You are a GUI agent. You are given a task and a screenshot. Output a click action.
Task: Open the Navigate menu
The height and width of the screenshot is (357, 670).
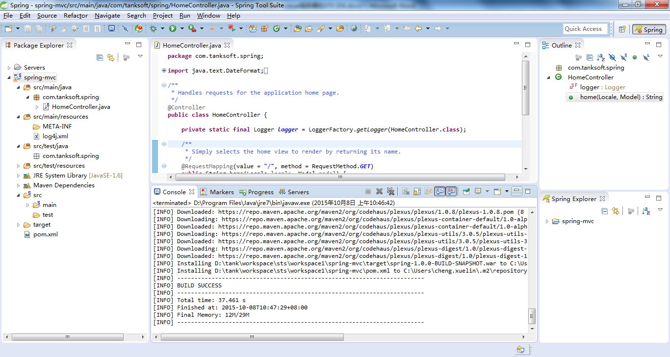tap(107, 16)
